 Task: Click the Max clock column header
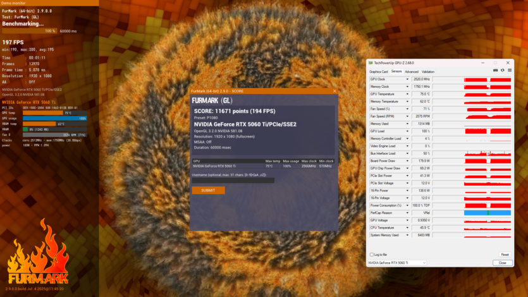309,161
